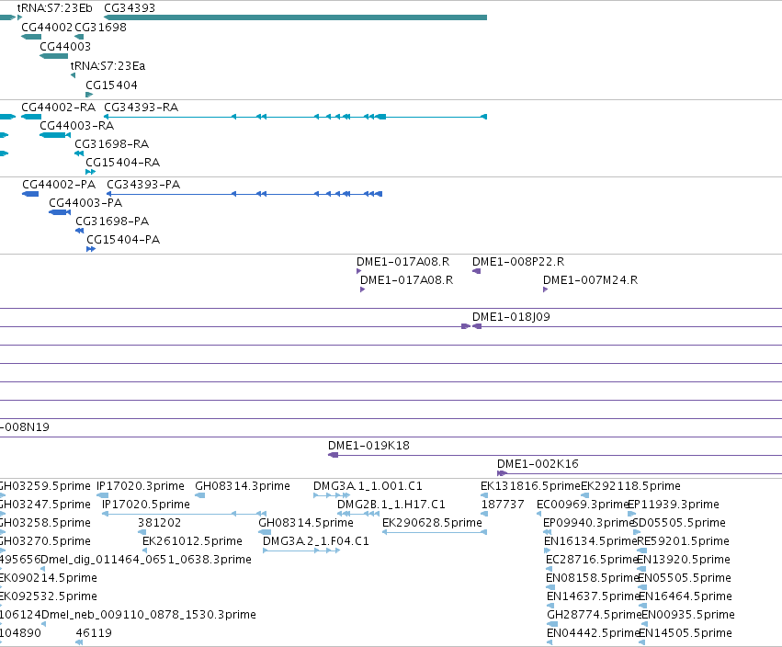Select EN08158.5prime EST label
This screenshot has width=782, height=647.
click(593, 579)
